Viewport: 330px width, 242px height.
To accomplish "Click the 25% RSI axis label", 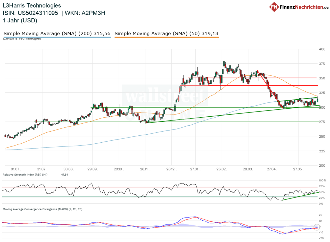I will pyautogui.click(x=322, y=198).
